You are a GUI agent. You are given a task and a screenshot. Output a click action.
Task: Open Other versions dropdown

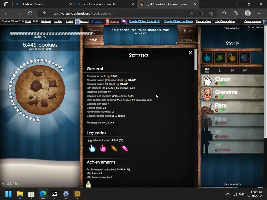[256, 27]
